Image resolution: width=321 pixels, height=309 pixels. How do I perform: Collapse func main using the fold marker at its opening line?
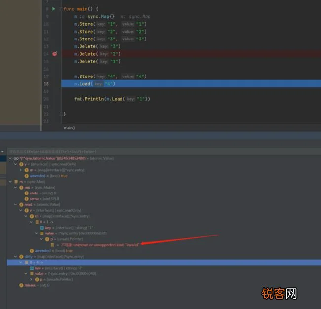[61, 9]
